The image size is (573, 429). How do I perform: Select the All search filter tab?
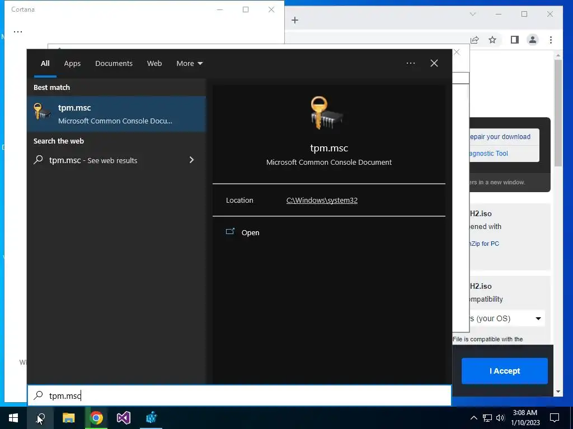point(45,64)
